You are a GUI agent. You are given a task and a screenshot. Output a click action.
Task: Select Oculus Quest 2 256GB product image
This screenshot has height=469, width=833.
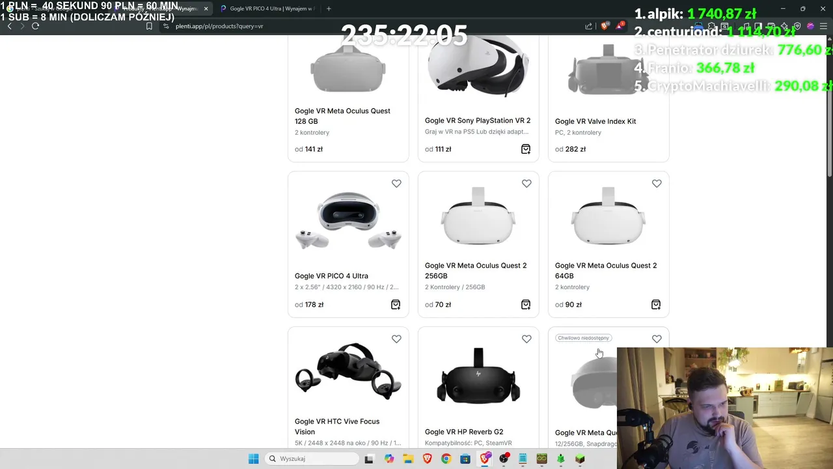coord(478,216)
